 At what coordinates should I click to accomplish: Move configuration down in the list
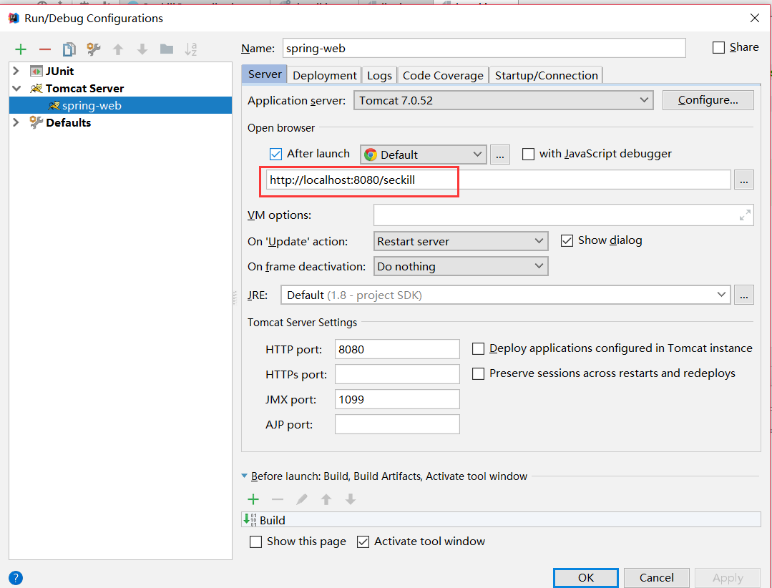142,49
